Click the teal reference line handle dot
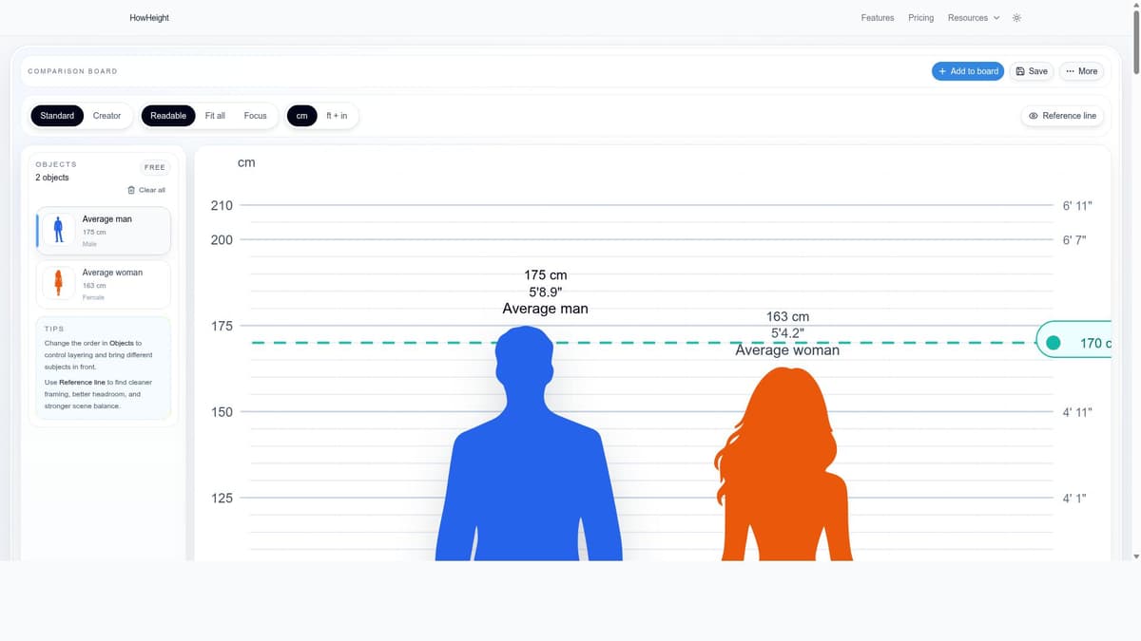The image size is (1141, 641). point(1053,343)
